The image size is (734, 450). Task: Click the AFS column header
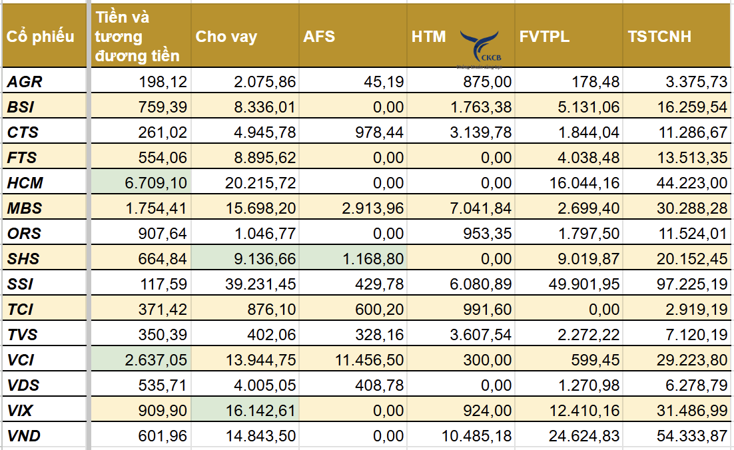tap(318, 37)
